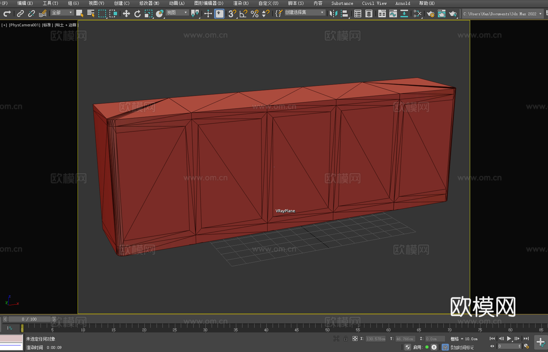548x352 pixels.
Task: Open the Curve Editor
Action: (393, 13)
